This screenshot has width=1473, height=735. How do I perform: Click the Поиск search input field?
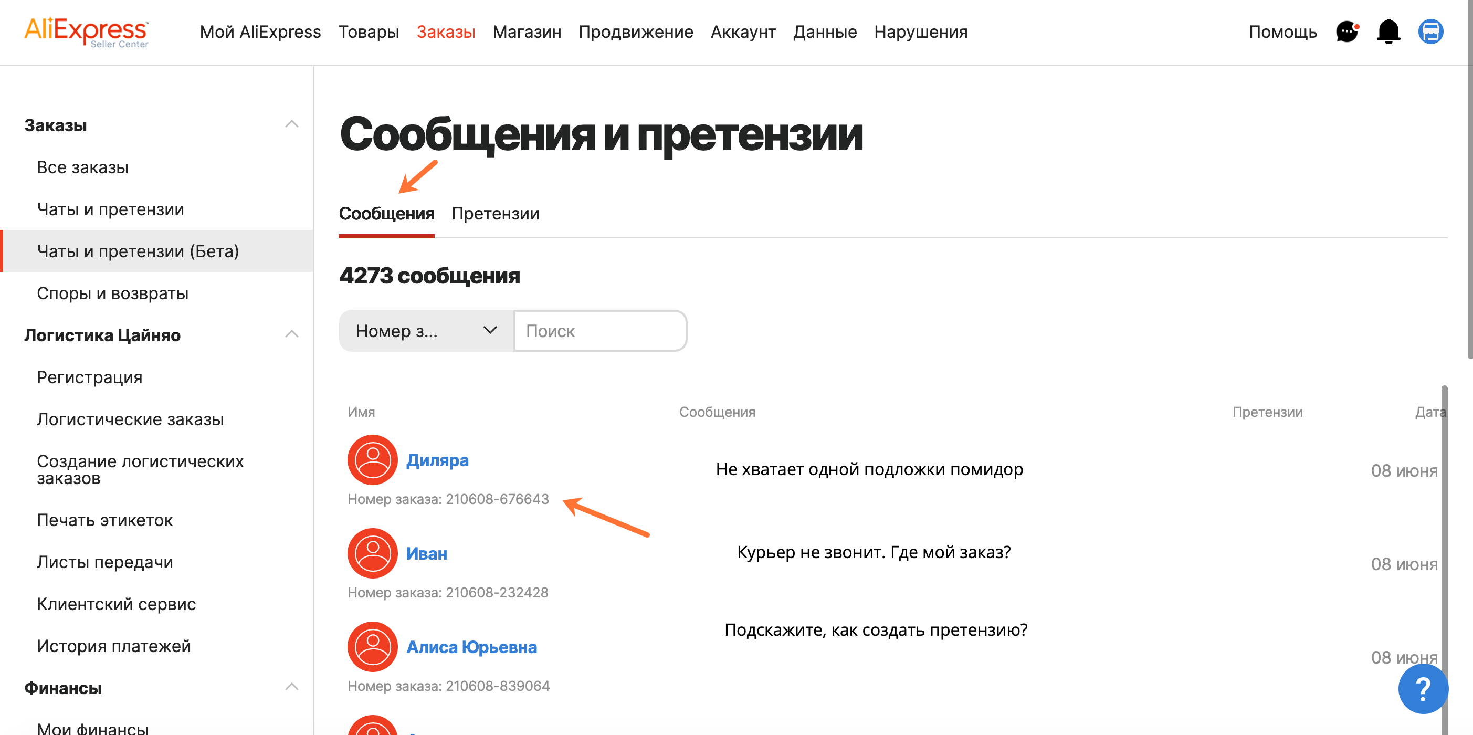(600, 331)
